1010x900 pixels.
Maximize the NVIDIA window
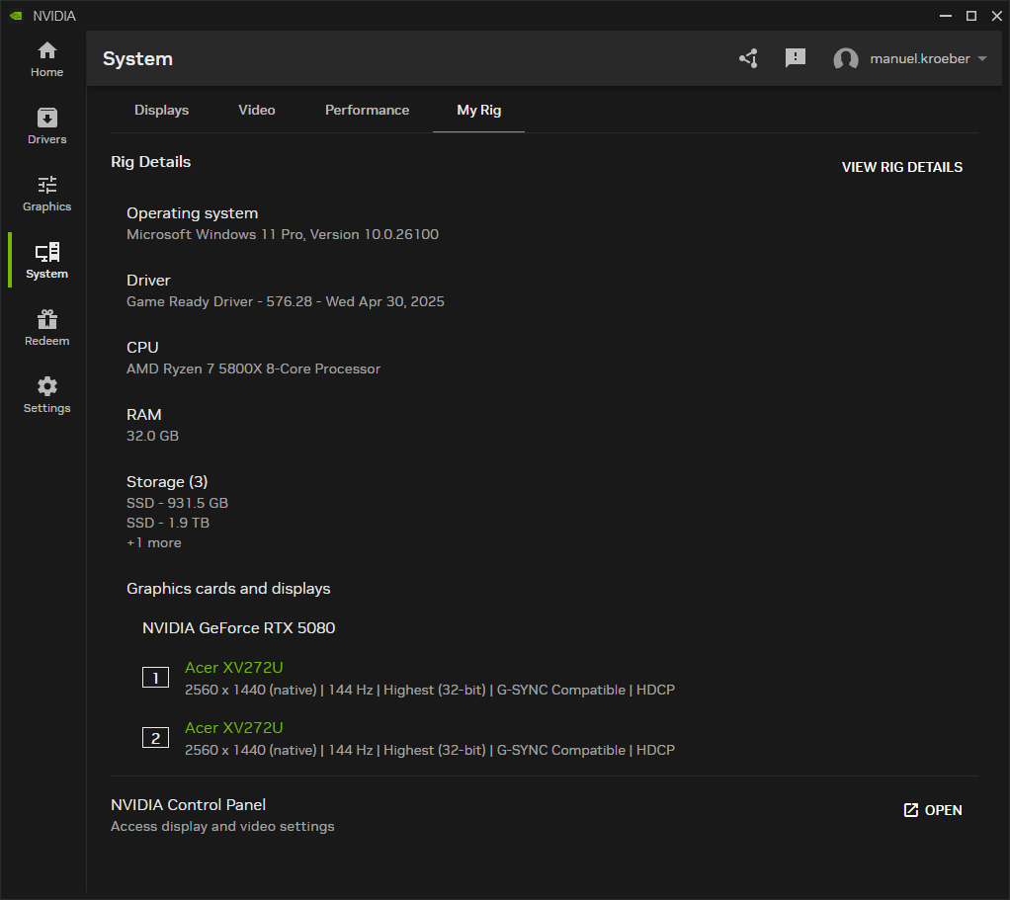[x=971, y=16]
